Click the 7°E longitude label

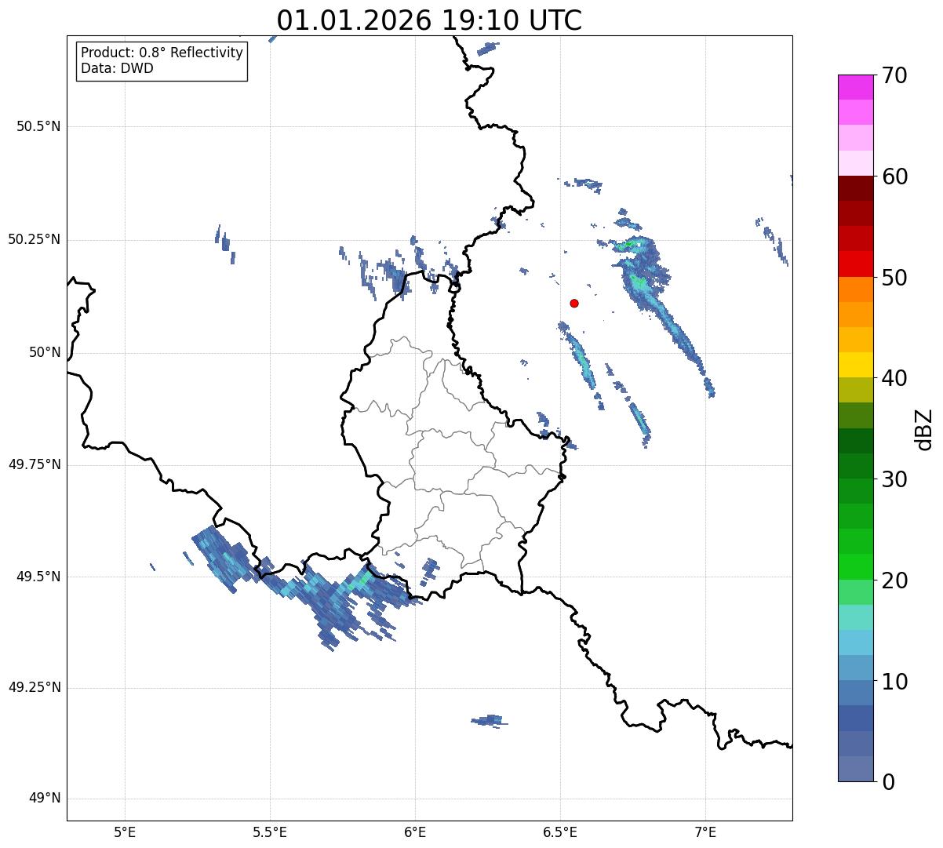pyautogui.click(x=705, y=832)
